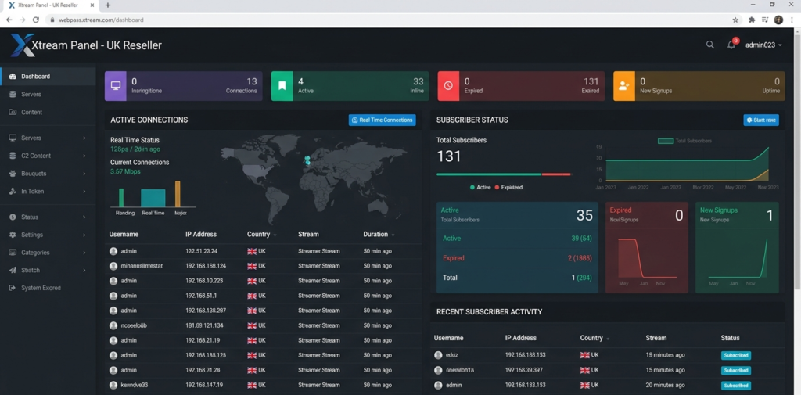
Task: Expand the Settings submenu chevron
Action: click(84, 235)
